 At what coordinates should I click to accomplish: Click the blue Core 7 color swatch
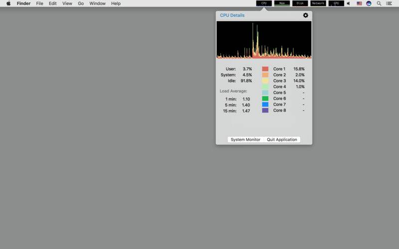(x=265, y=105)
